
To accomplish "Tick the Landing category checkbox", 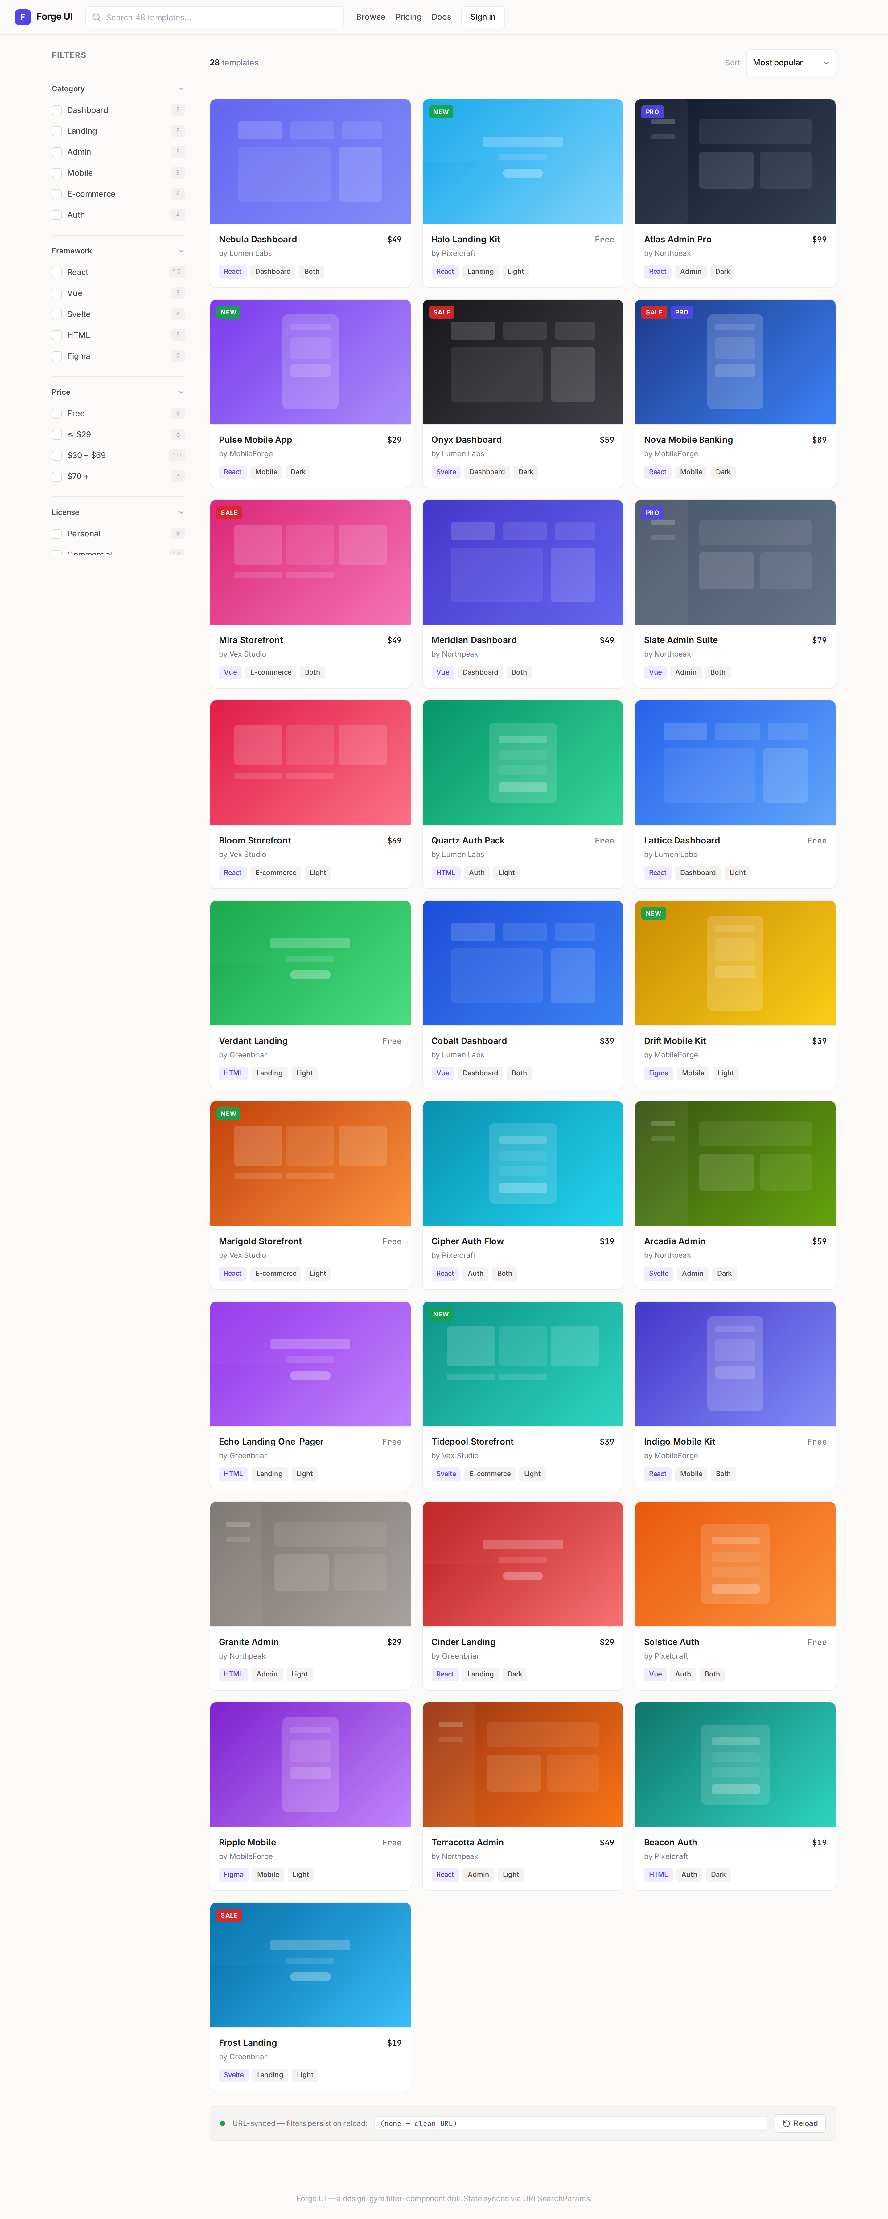I will (57, 131).
